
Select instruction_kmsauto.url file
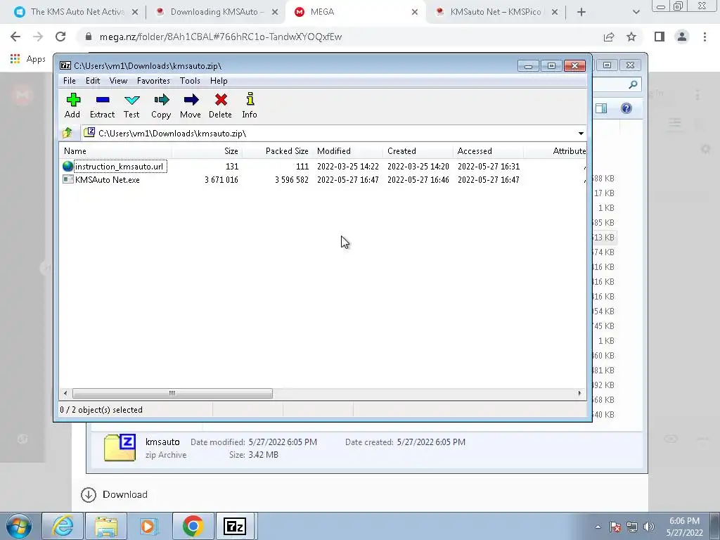(120, 166)
